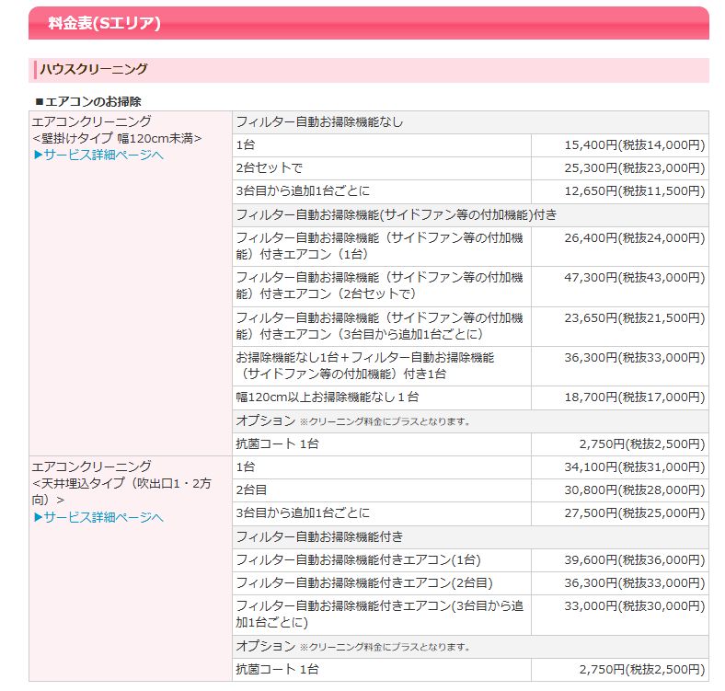
Task: Select the 39,600円(税抜36,000円) price cell
Action: 634,559
